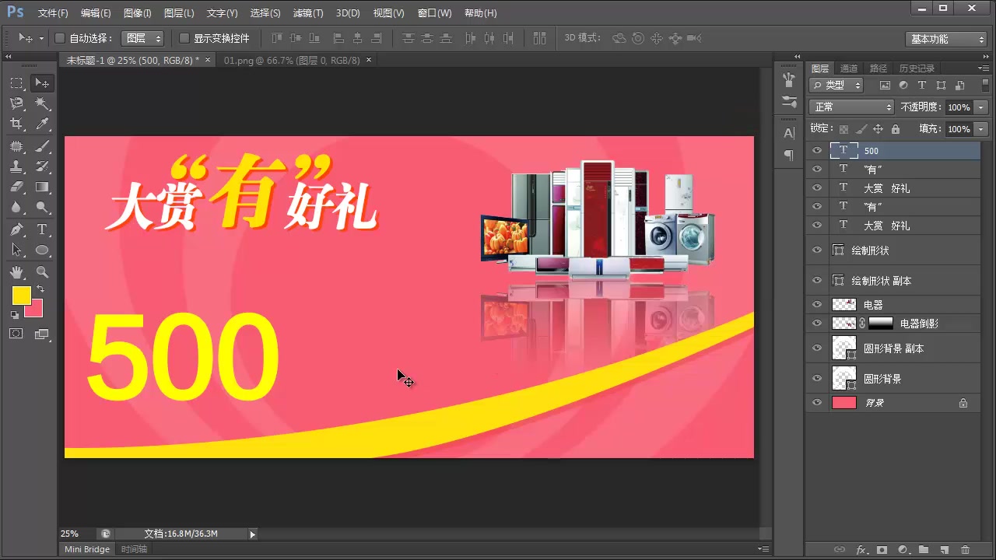The height and width of the screenshot is (560, 996).
Task: Open the 基本功能 workspace dropdown
Action: coord(946,38)
